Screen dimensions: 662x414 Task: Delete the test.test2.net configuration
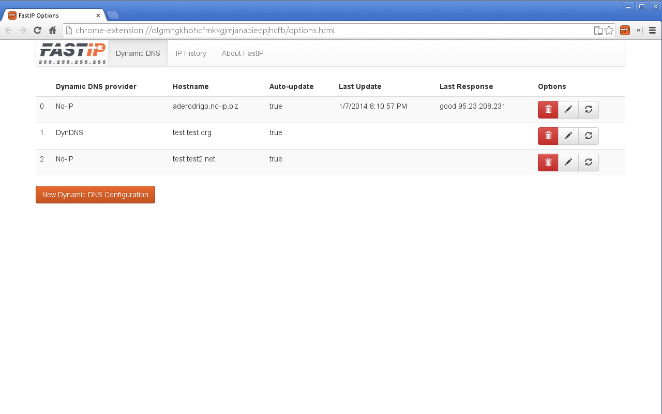click(548, 162)
